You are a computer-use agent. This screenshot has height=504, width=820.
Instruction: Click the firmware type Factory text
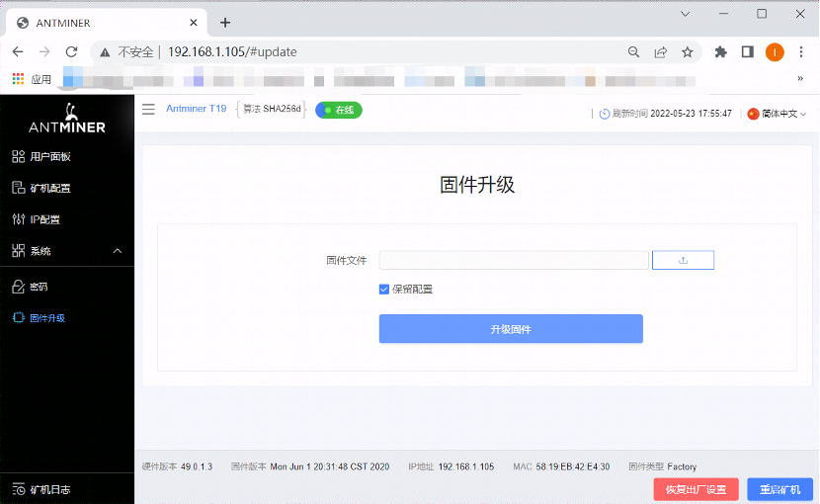682,466
